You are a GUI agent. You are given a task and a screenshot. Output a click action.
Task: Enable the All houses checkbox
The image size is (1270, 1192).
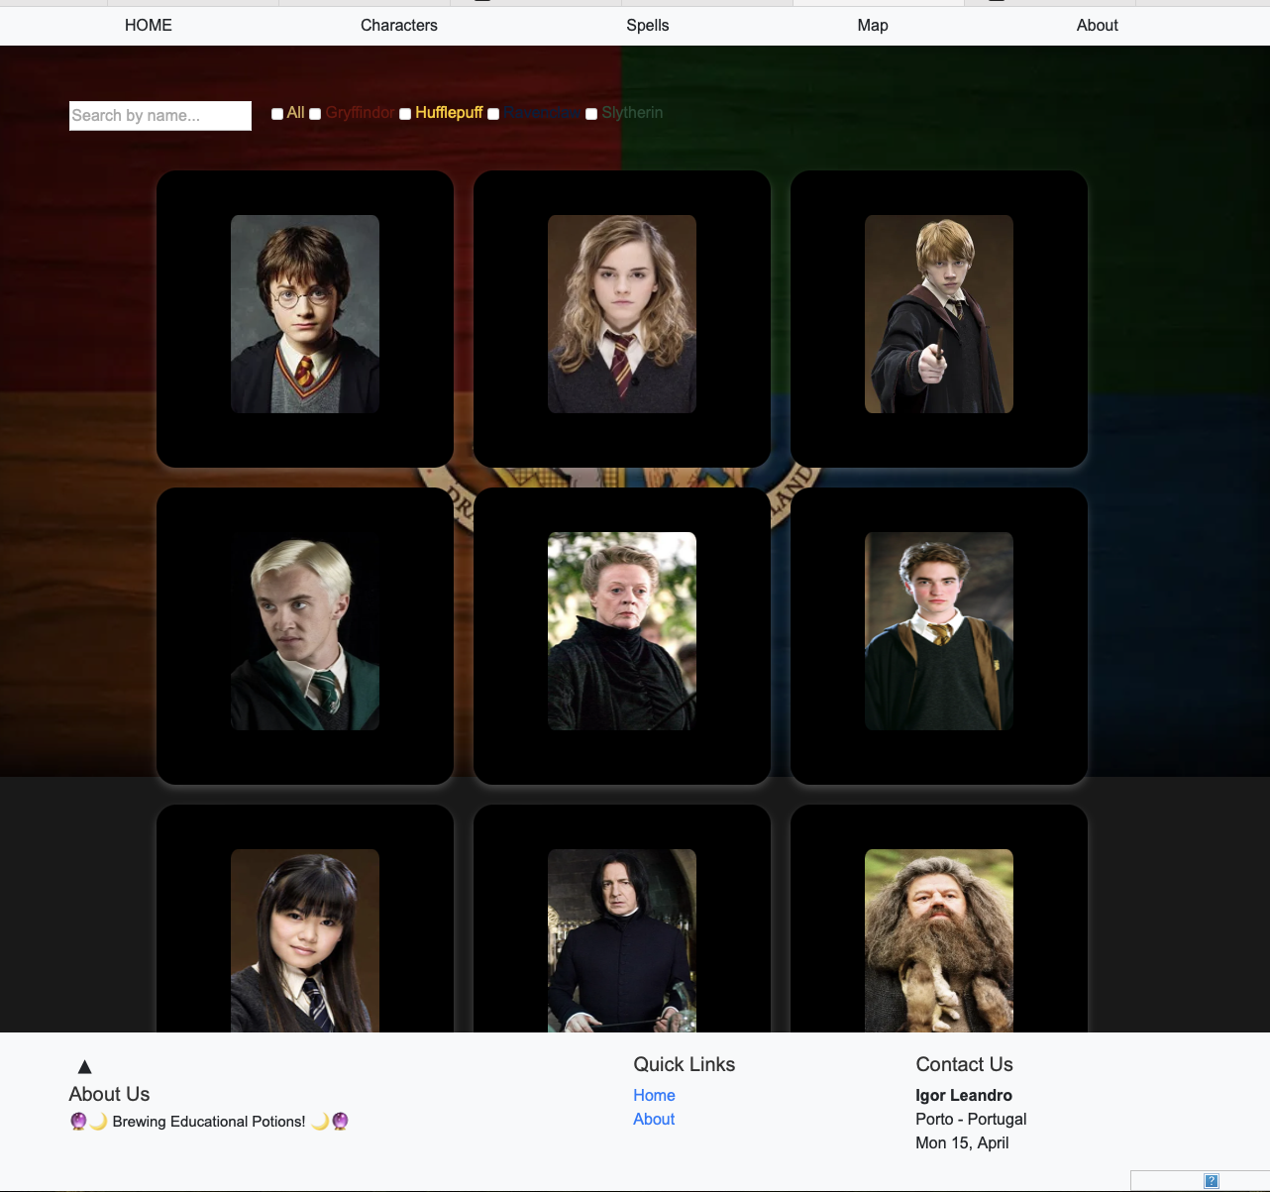point(277,114)
